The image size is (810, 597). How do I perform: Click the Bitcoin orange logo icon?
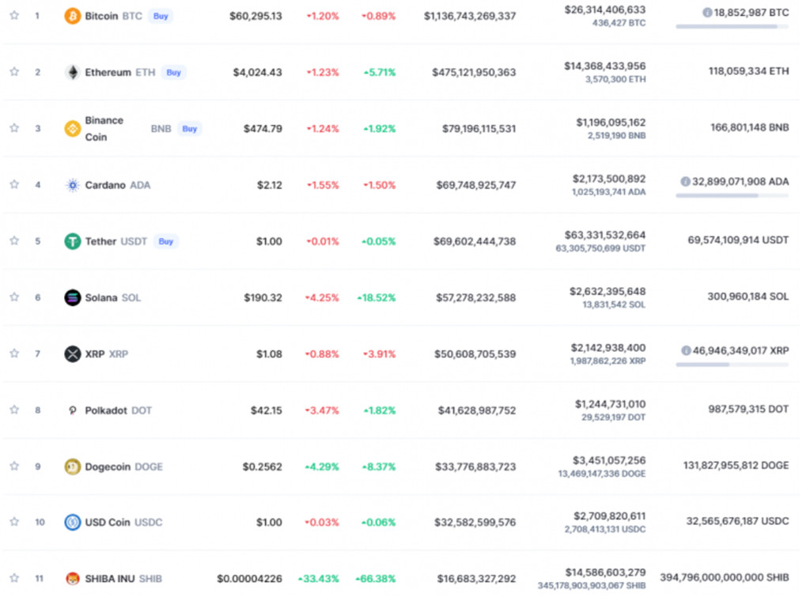click(72, 16)
